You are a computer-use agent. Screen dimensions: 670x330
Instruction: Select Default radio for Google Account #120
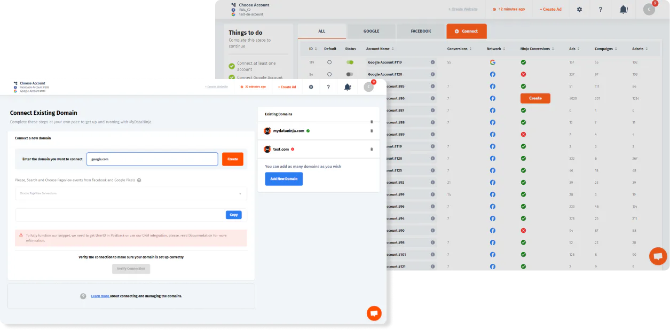click(x=329, y=74)
